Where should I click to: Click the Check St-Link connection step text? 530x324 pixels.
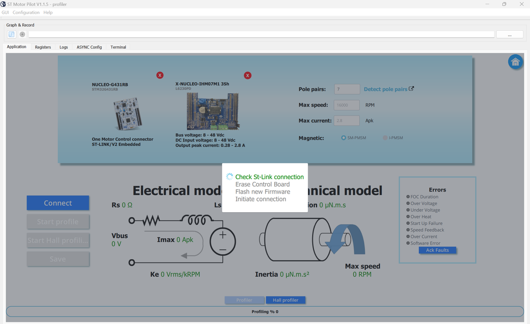270,177
